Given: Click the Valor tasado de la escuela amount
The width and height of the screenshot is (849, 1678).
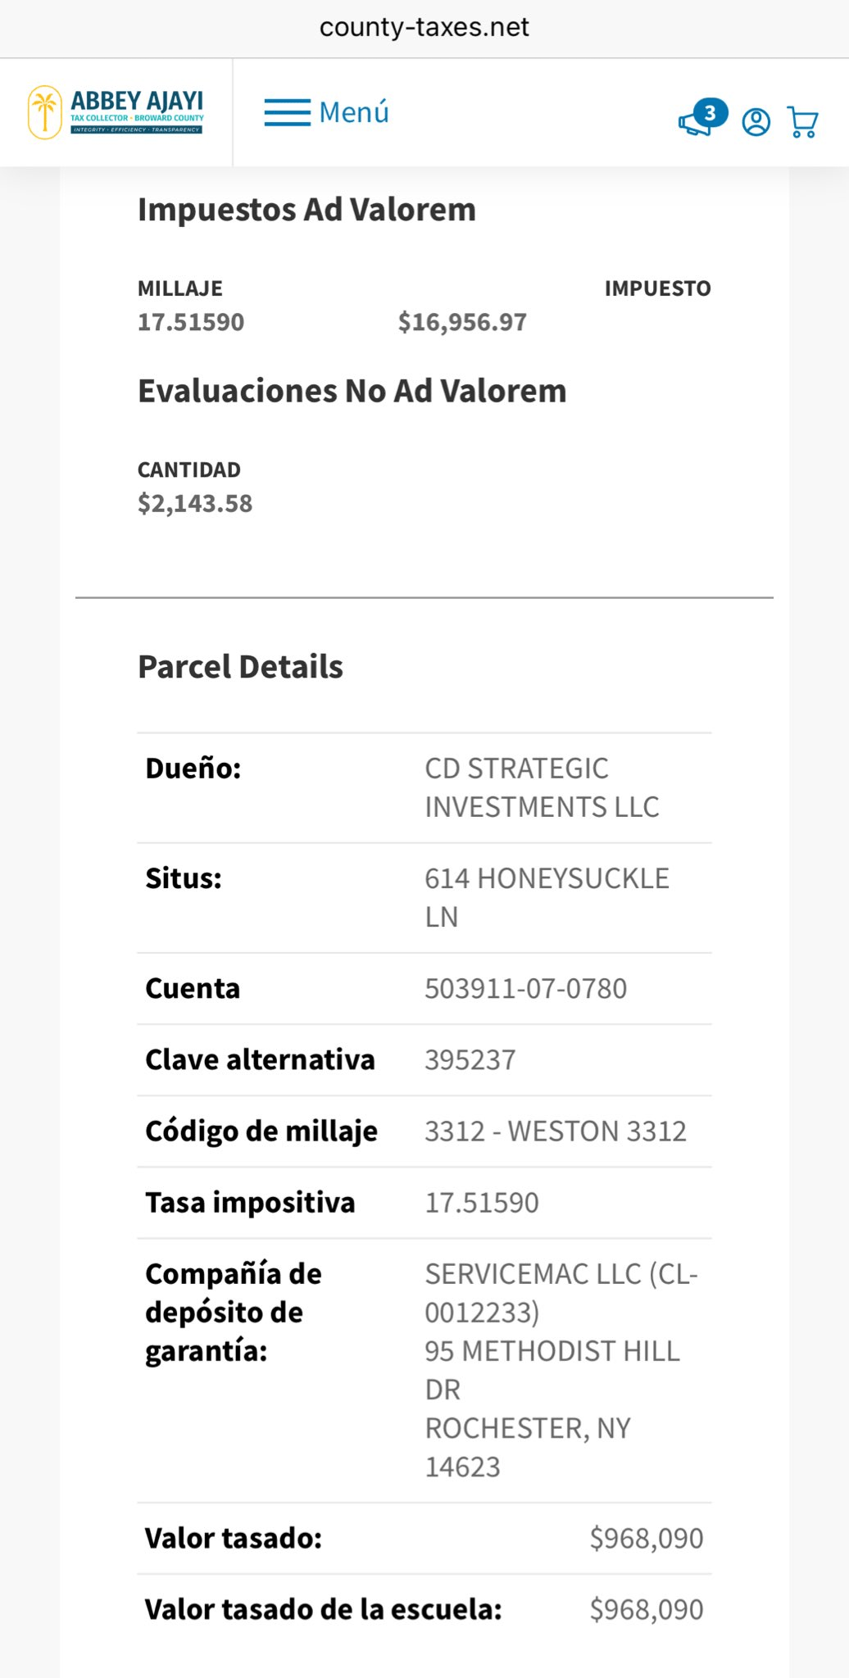Looking at the screenshot, I should (646, 1610).
